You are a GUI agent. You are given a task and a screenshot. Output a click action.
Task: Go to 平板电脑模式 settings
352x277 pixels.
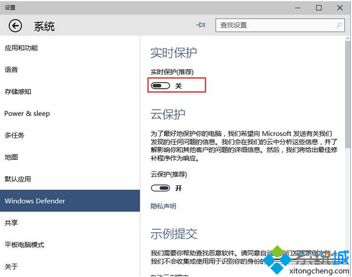pos(24,245)
